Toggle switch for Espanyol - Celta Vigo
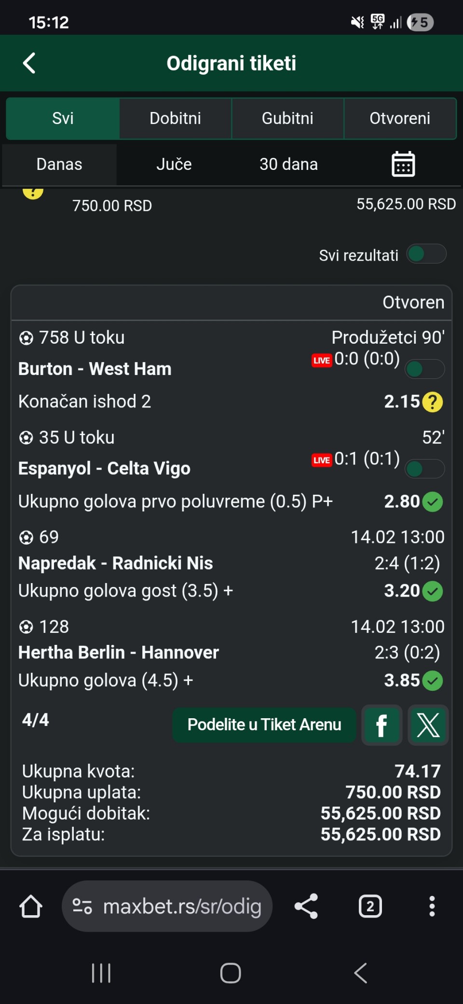Image resolution: width=463 pixels, height=1004 pixels. tap(424, 469)
